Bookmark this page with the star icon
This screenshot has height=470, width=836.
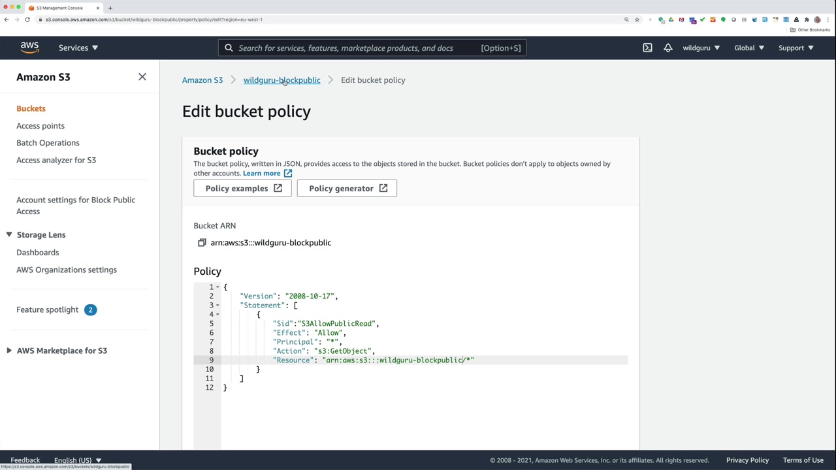637,20
